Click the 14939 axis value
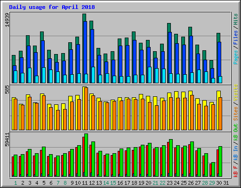This screenshot has height=188, width=241. click(x=7, y=20)
